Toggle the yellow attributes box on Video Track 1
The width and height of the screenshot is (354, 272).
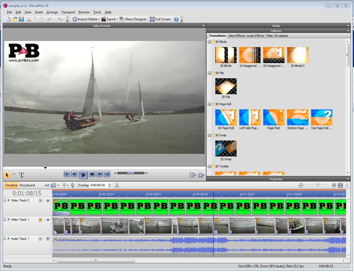[x=40, y=220]
